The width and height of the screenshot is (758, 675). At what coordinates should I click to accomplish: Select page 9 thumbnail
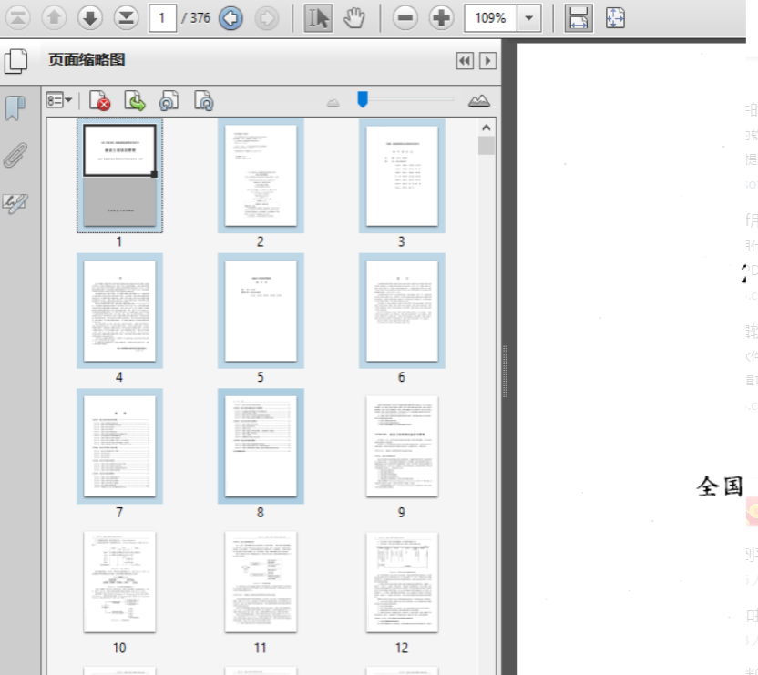tap(402, 446)
